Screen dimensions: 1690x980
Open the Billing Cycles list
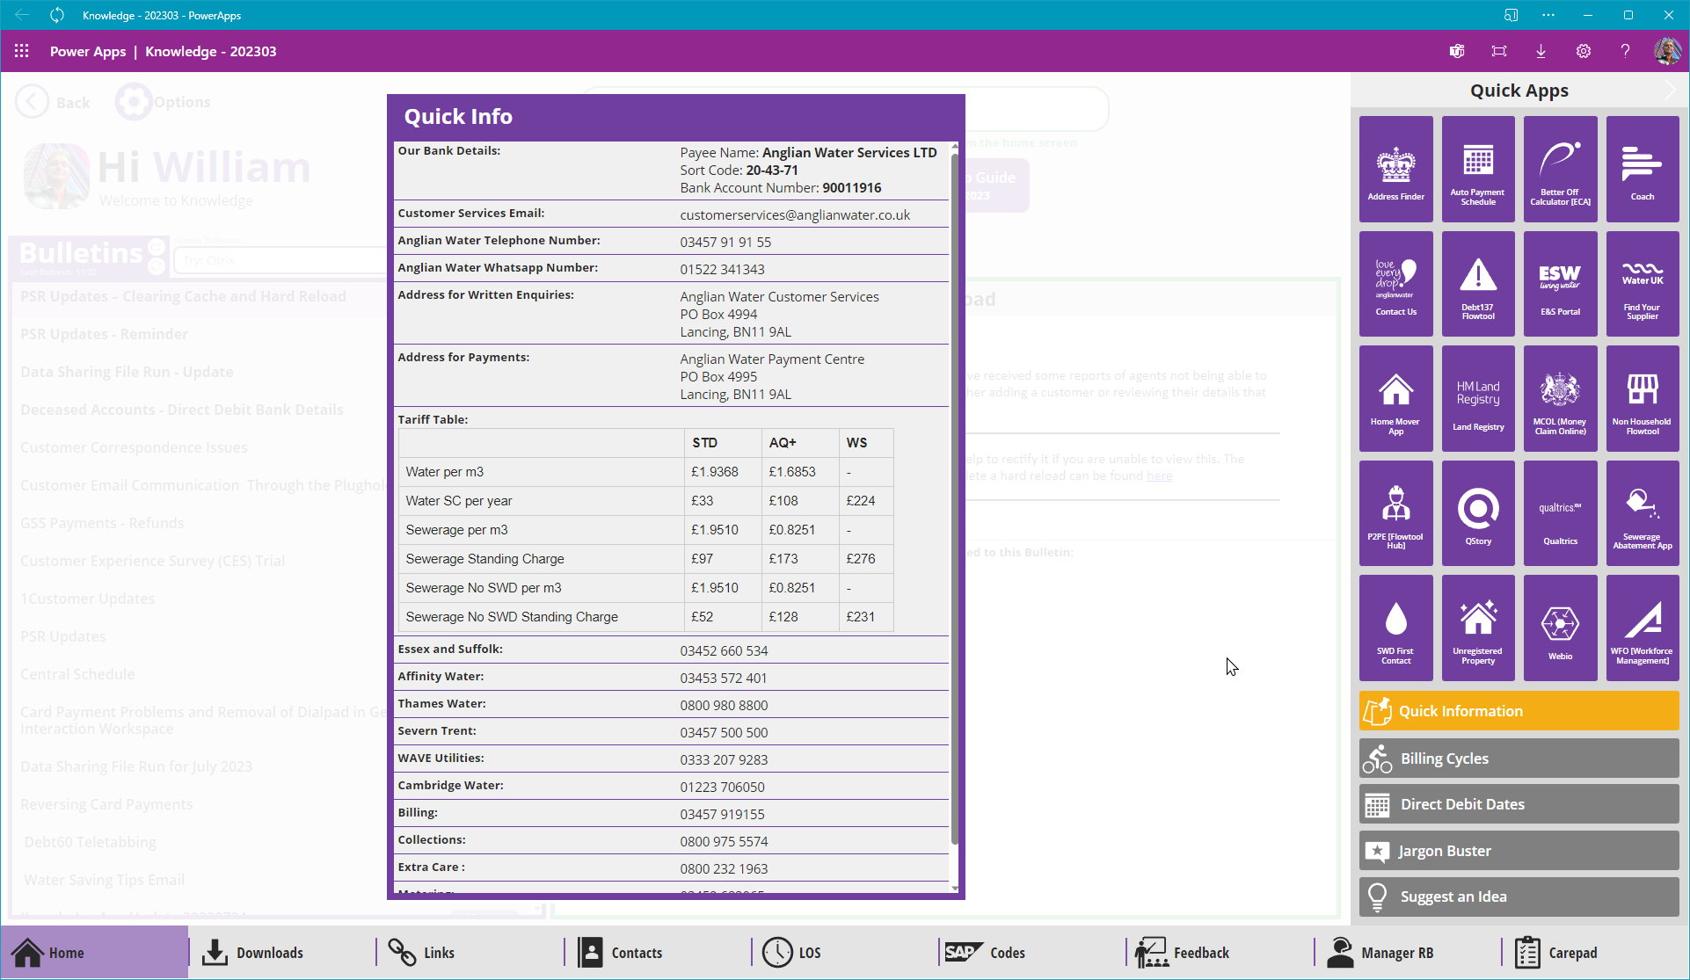[x=1519, y=759]
